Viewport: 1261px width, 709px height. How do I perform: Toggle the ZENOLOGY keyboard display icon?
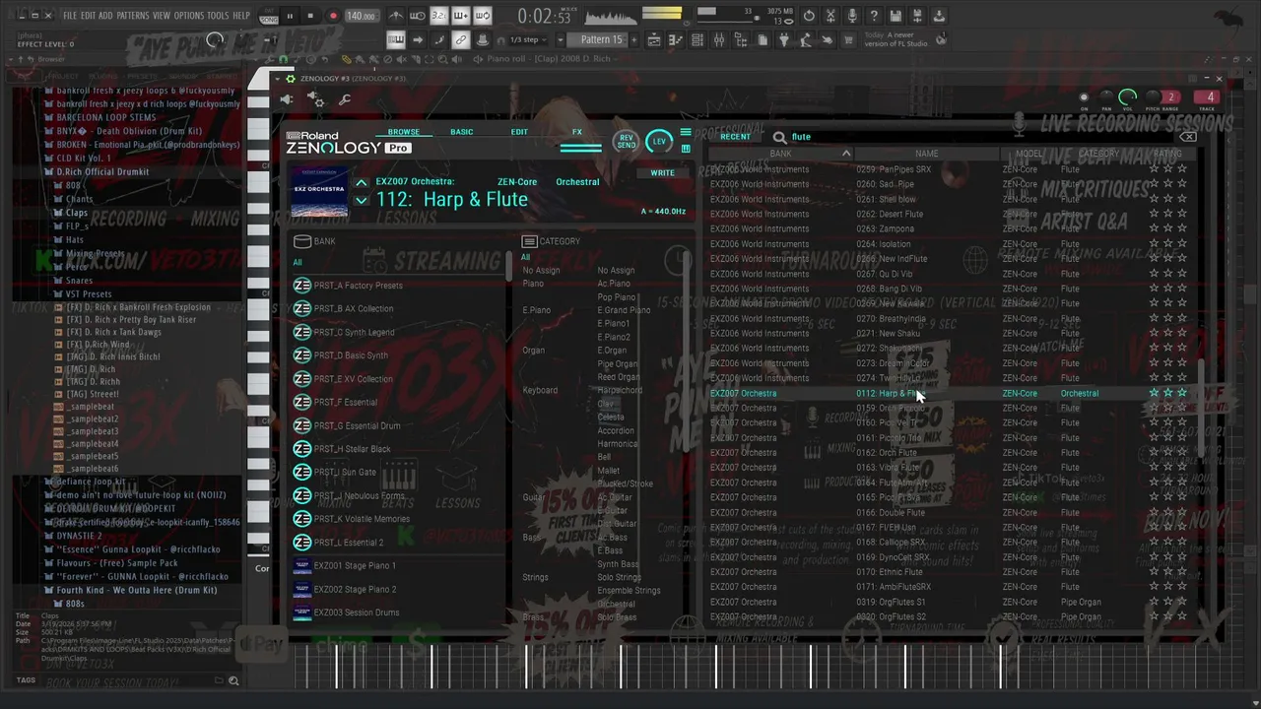coord(686,149)
